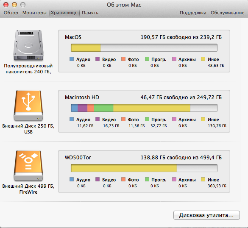The height and width of the screenshot is (228, 248).
Task: Click blue Аудио swatch under WD500Tor
Action: pyautogui.click(x=72, y=179)
